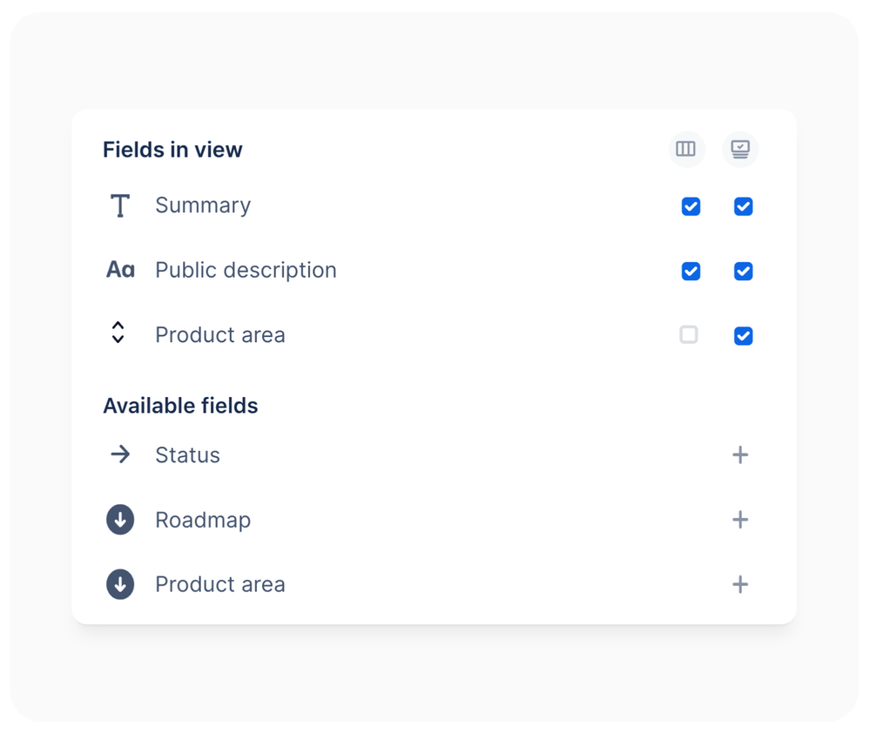Click the down-arrow circle icon beside available Product area

(x=120, y=584)
